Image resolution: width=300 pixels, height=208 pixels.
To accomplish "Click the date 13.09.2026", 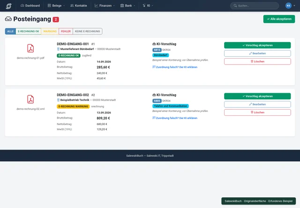I will tap(104, 113).
